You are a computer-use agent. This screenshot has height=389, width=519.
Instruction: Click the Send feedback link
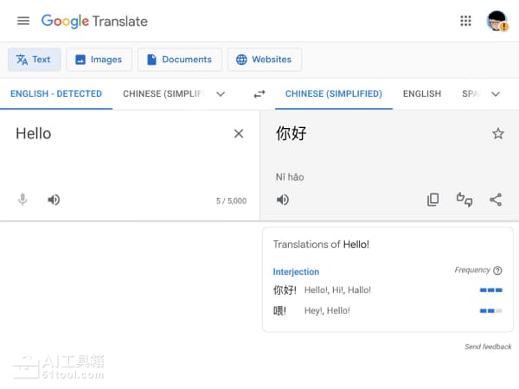coord(488,347)
